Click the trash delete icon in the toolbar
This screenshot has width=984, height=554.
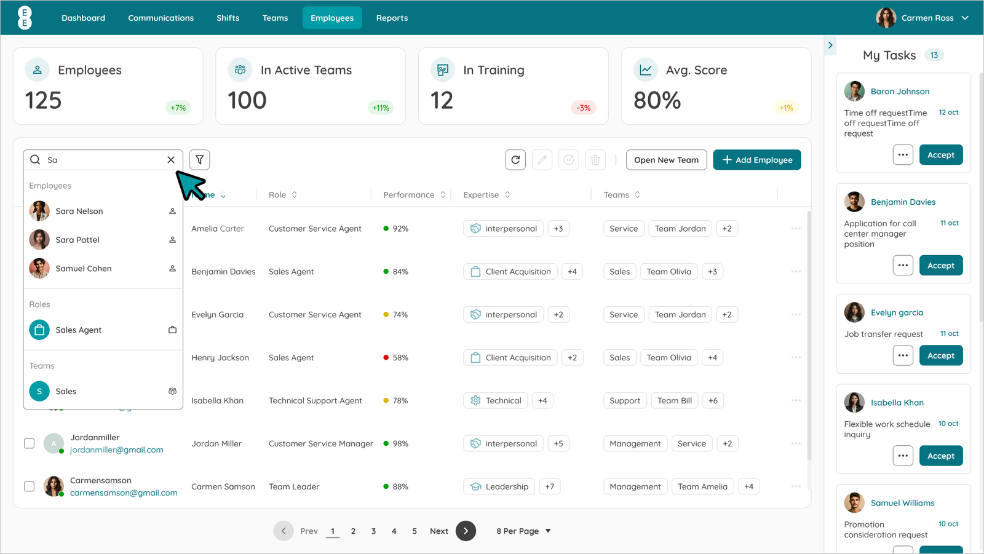[x=595, y=160]
